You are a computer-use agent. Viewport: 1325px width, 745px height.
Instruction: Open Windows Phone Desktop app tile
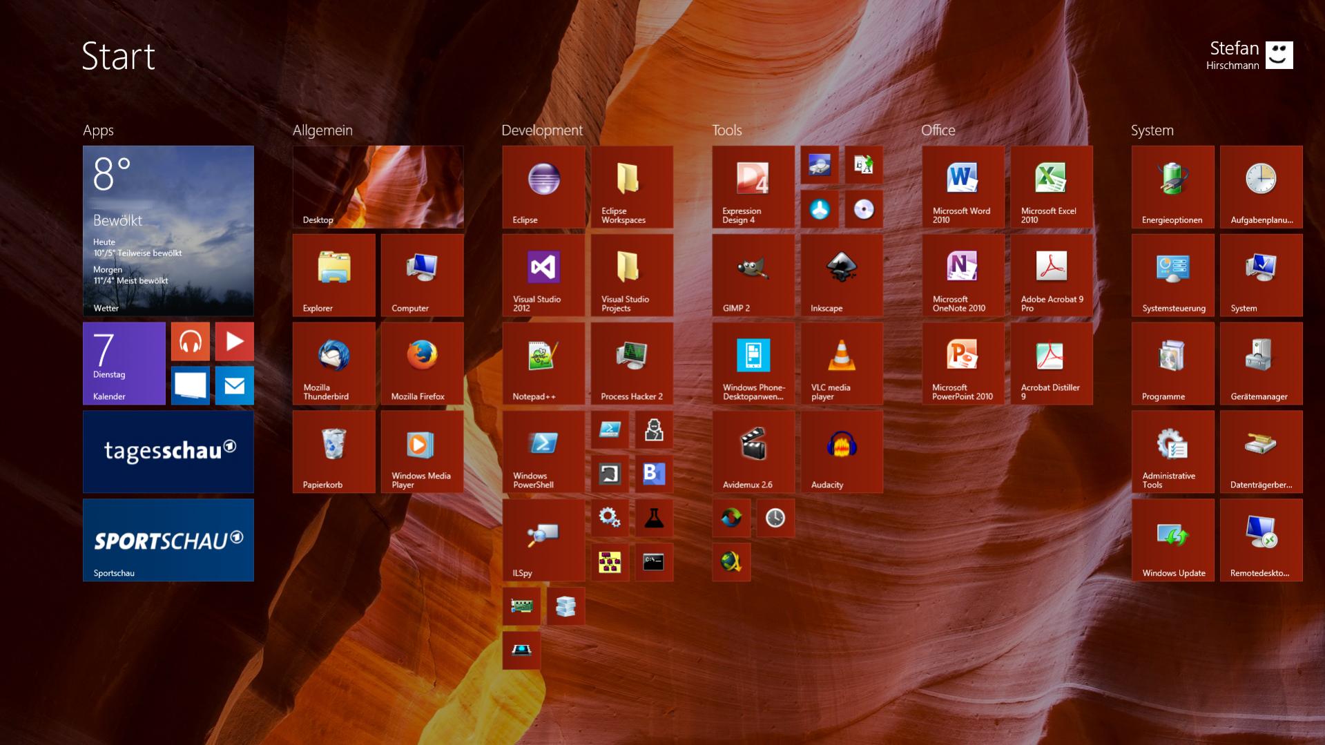click(x=753, y=363)
